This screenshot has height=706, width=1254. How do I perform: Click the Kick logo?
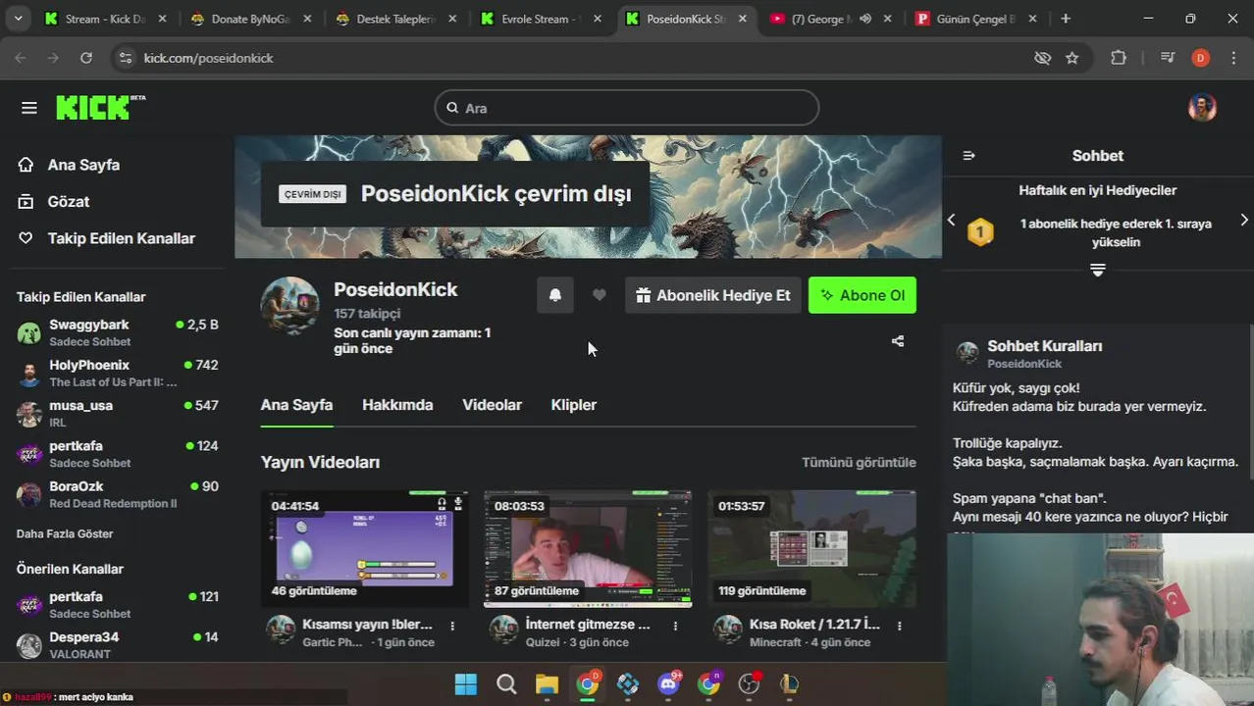[x=100, y=107]
